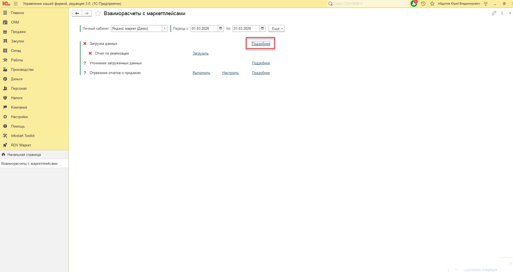Click the Отчет по реализации row label
This screenshot has width=513, height=272.
click(x=112, y=53)
